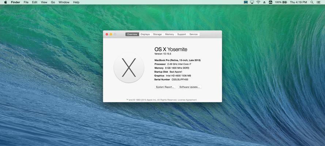Screen dimensions: 325x146
Task: Close the About This Mac window
Action: 107,34
